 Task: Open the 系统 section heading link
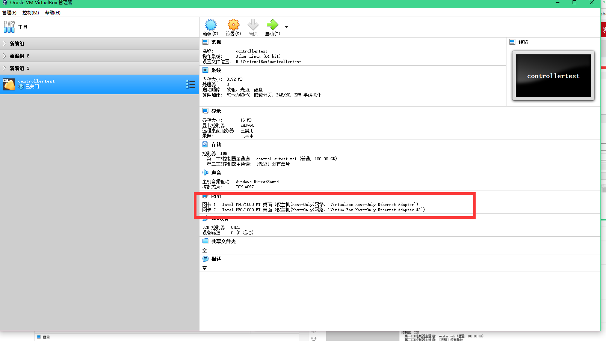pos(216,71)
